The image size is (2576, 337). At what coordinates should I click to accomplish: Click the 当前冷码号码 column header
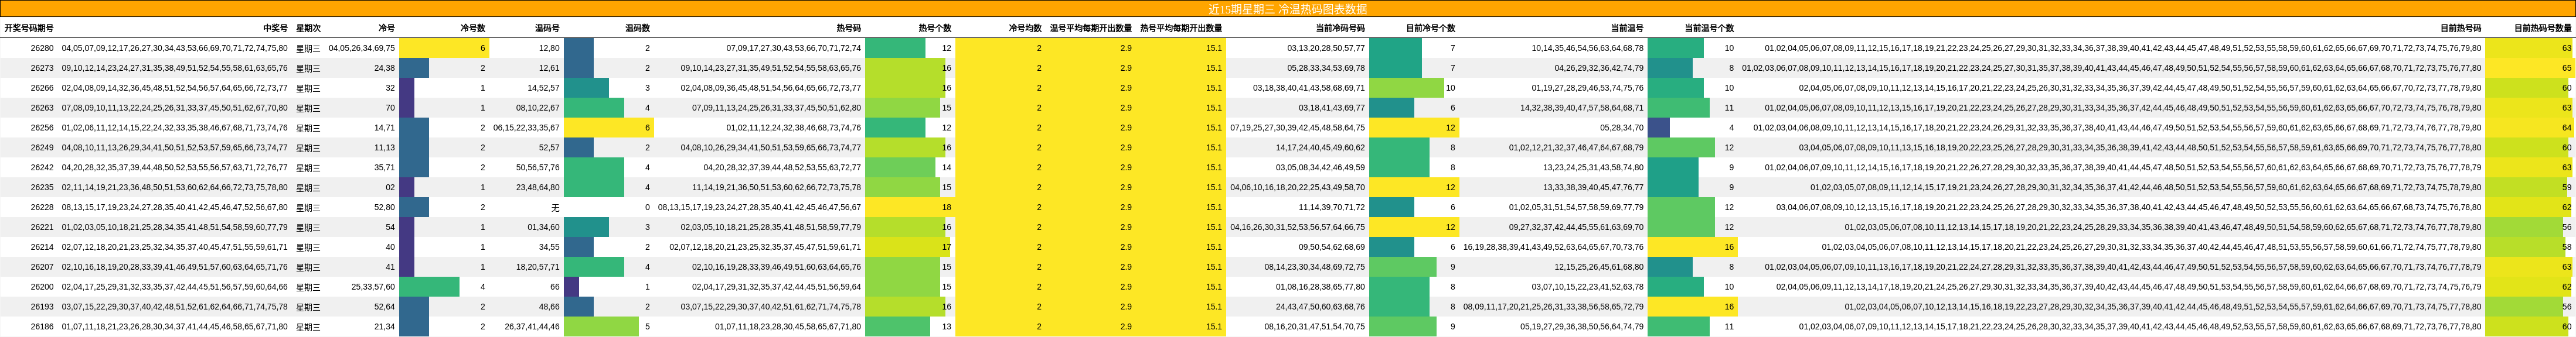pyautogui.click(x=1340, y=28)
